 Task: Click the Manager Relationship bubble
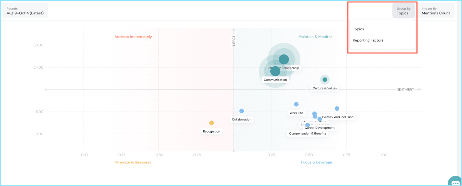coord(284,59)
